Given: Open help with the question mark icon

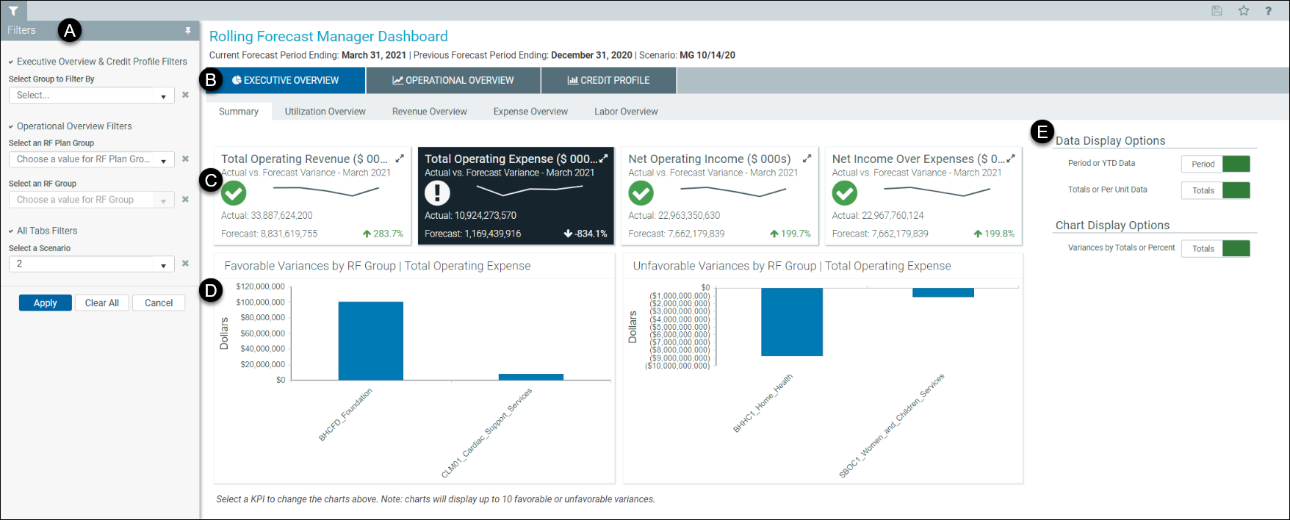Looking at the screenshot, I should [1268, 11].
